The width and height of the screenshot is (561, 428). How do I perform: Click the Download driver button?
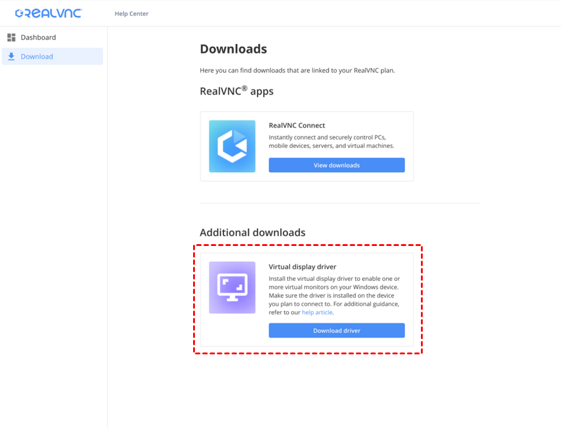[337, 331]
